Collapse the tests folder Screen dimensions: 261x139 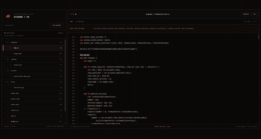point(5,82)
